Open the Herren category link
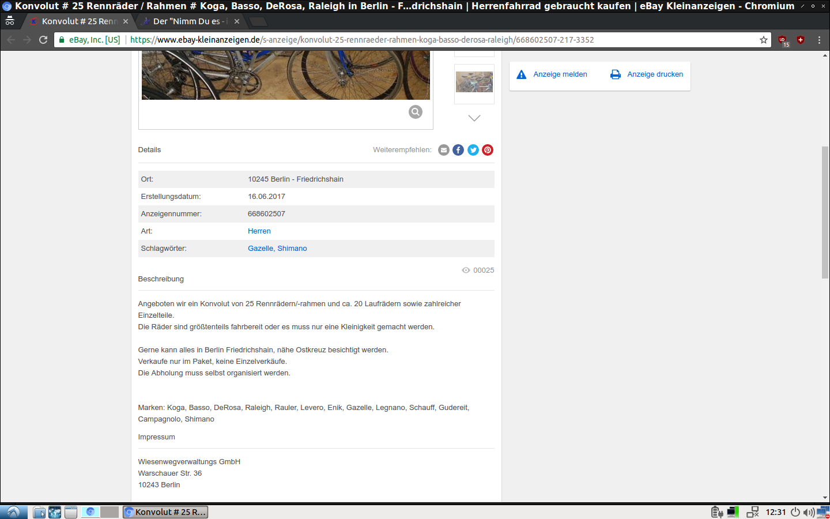Viewport: 830px width, 519px height. point(259,231)
